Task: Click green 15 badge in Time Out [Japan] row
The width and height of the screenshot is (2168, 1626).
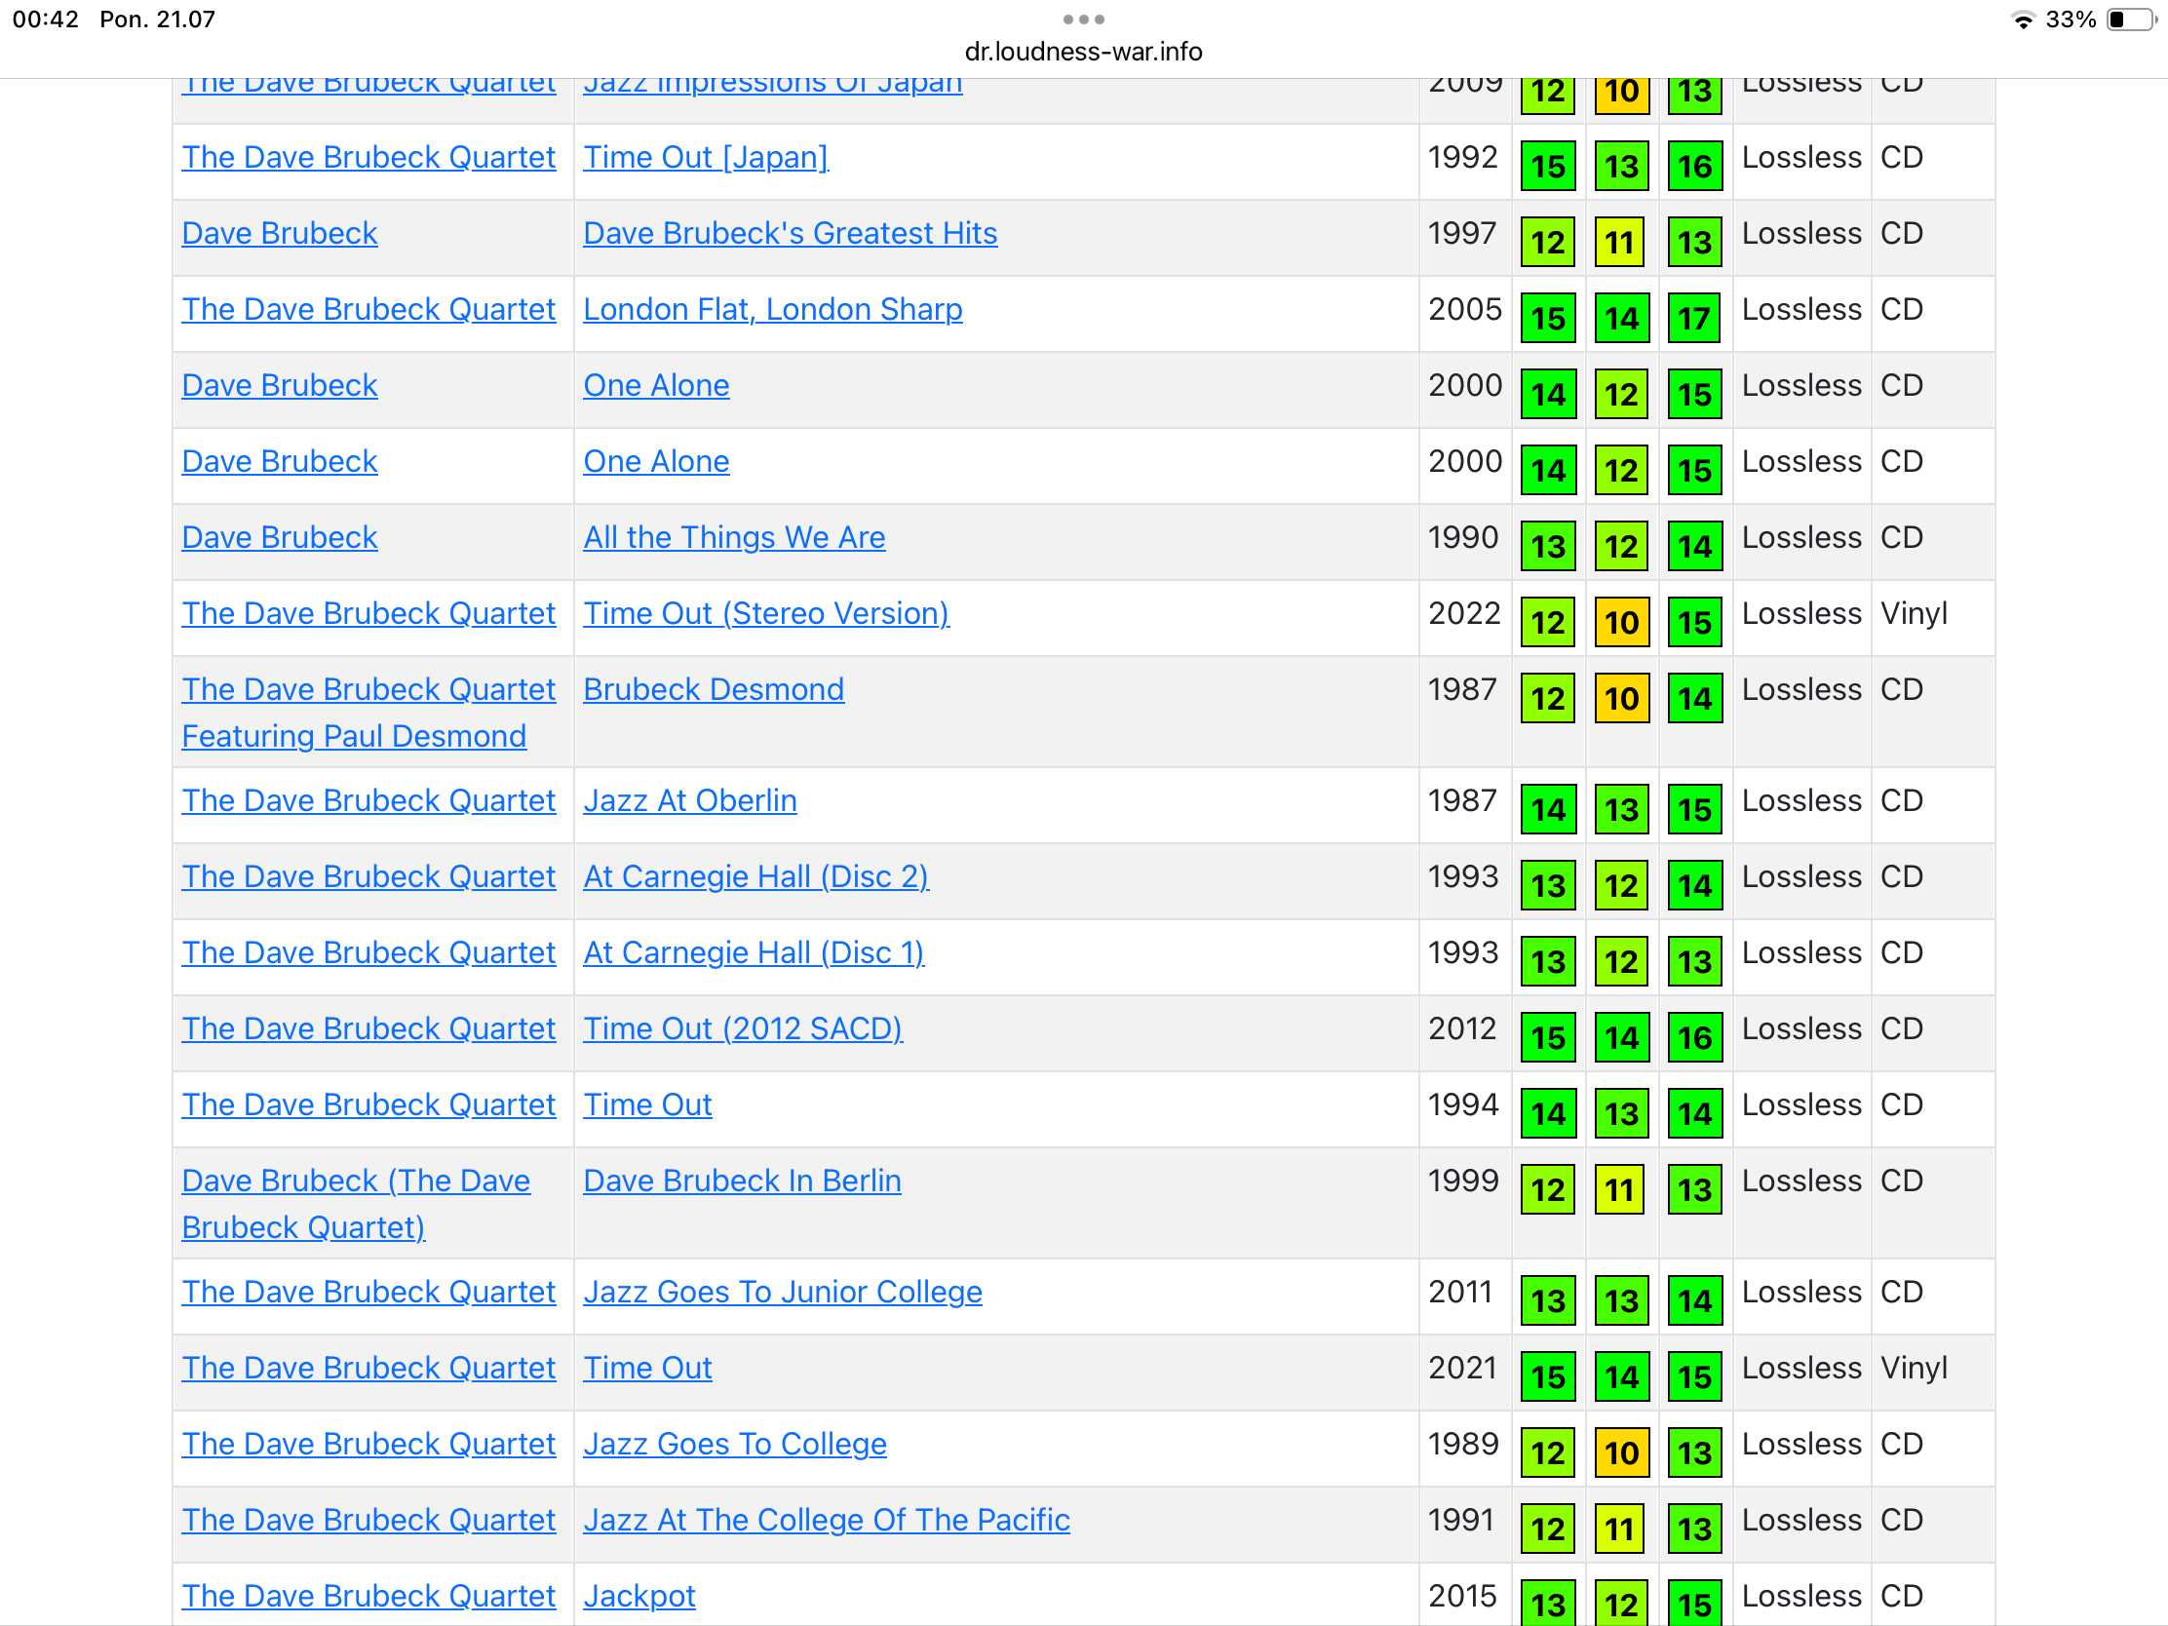Action: point(1548,166)
